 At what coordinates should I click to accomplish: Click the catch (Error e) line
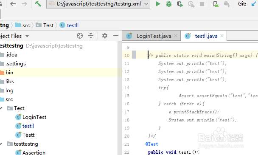click(181, 104)
